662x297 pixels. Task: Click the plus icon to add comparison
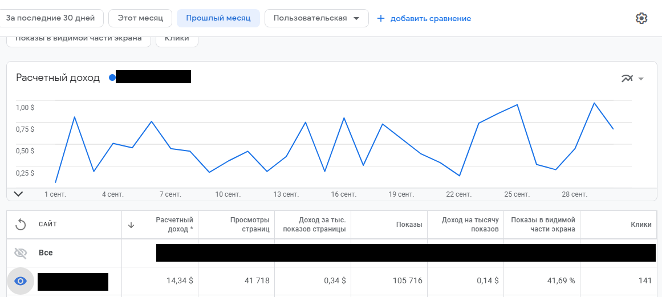(x=381, y=18)
